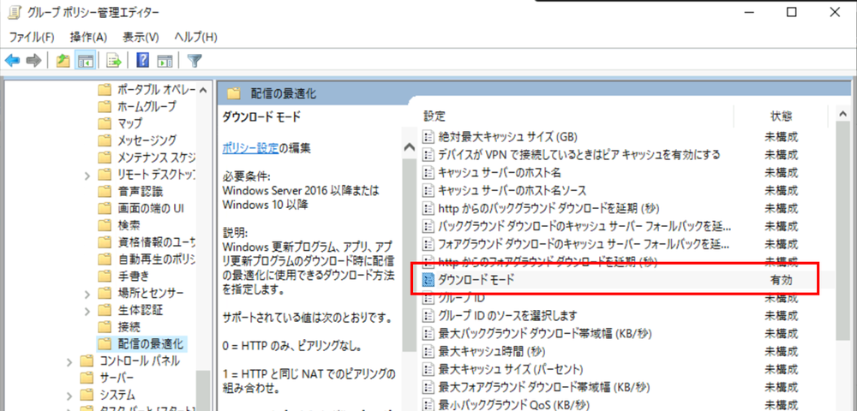Viewport: 857px width, 411px height.
Task: Open the 操作(A) menu
Action: pos(88,37)
